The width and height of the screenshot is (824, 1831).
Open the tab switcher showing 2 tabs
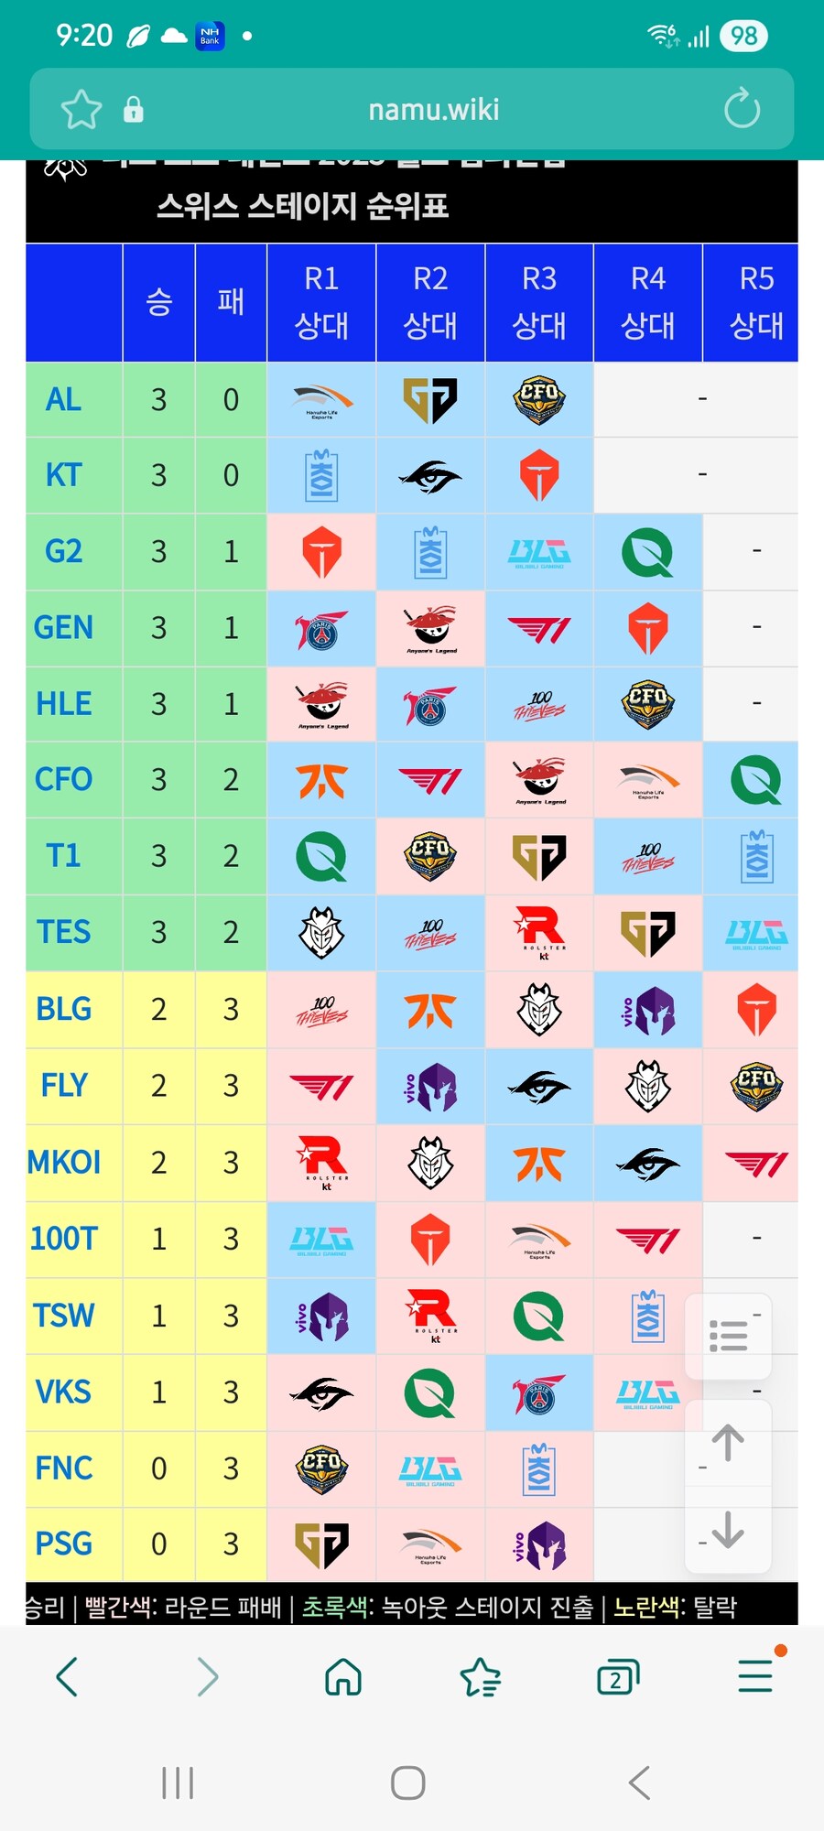(617, 1677)
